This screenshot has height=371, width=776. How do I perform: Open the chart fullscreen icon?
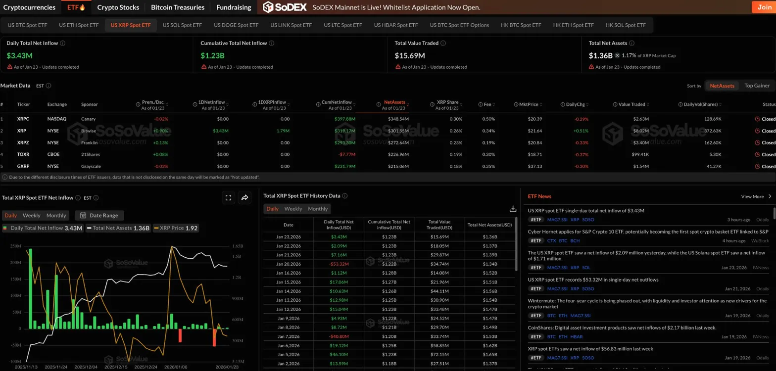point(228,198)
